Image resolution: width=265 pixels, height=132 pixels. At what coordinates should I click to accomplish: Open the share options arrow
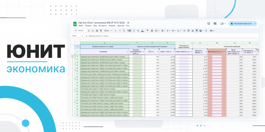pos(255,23)
